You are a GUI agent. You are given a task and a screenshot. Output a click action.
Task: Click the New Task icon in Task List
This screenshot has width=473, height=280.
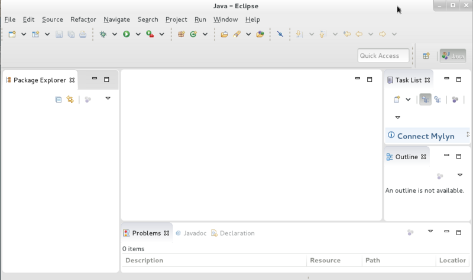click(x=397, y=99)
